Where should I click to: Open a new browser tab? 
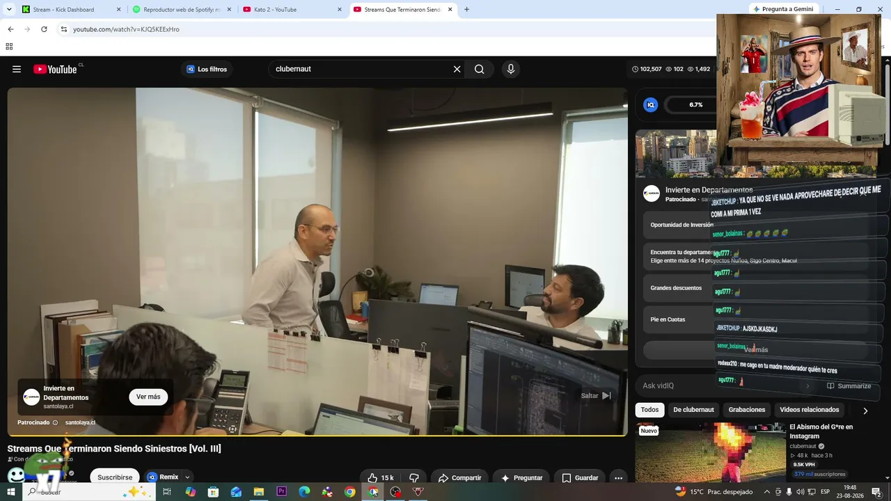(x=466, y=10)
